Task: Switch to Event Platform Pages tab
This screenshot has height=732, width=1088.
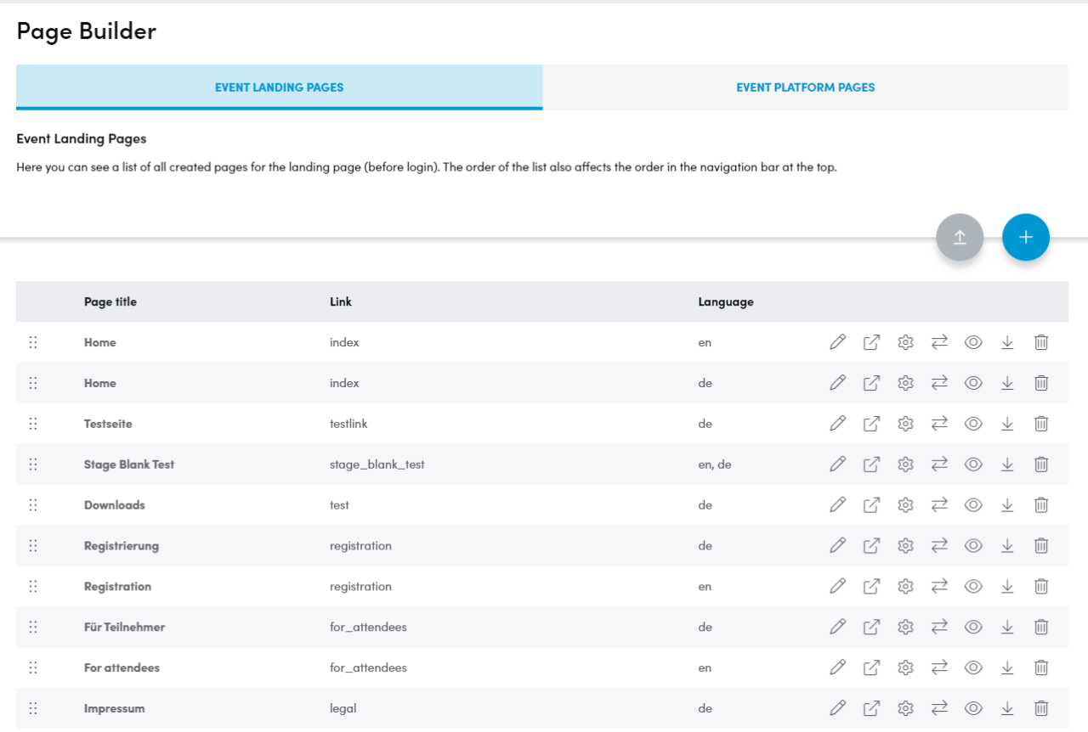Action: click(806, 87)
